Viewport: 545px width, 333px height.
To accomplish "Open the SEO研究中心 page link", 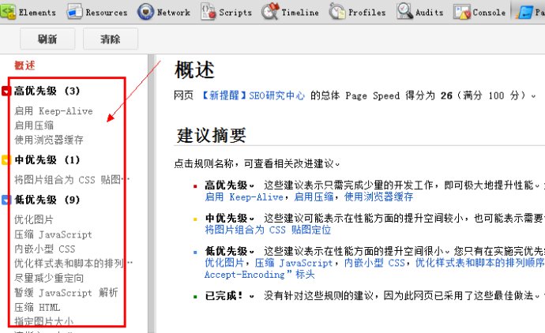I will pyautogui.click(x=254, y=95).
